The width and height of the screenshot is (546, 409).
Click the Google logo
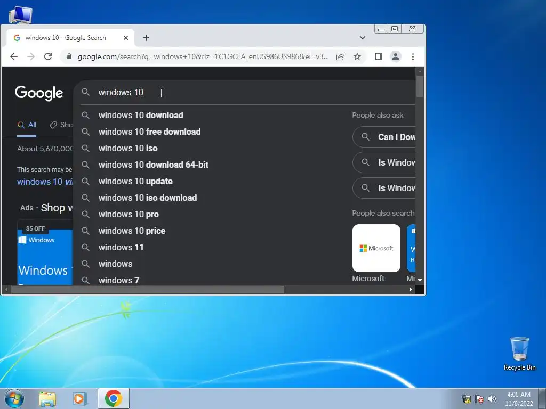tap(39, 93)
